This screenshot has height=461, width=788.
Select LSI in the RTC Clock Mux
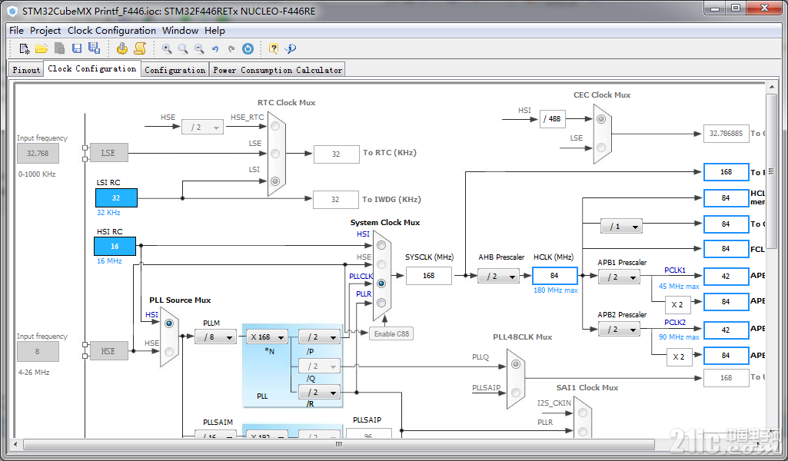tap(275, 181)
